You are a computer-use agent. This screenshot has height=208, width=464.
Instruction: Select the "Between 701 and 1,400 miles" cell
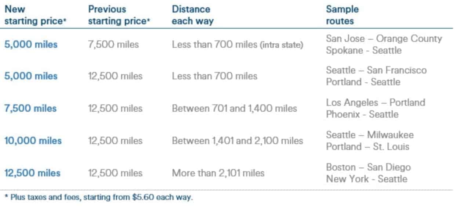pos(234,108)
